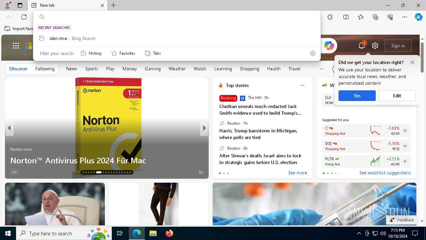Open Feedback button
Image resolution: width=426 pixels, height=240 pixels.
point(402,220)
